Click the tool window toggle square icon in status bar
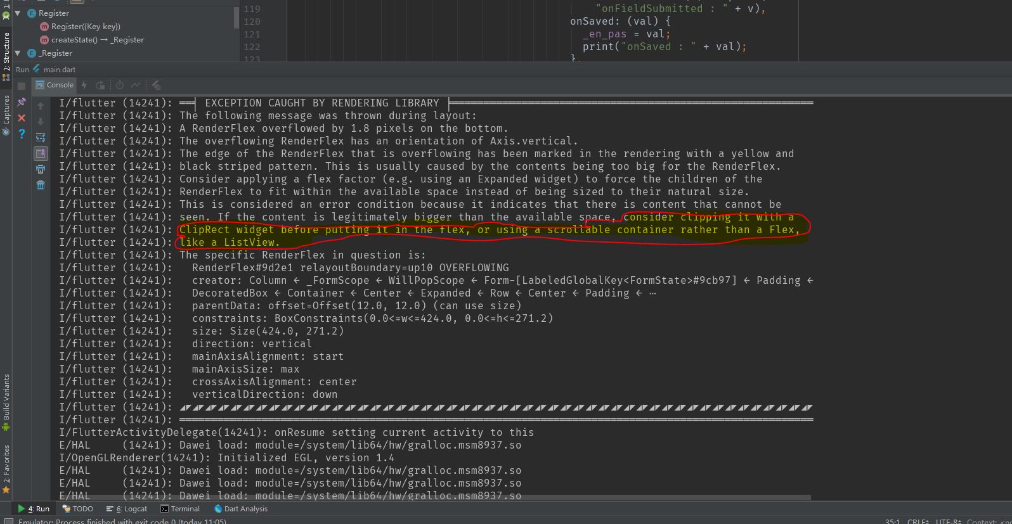 9,521
